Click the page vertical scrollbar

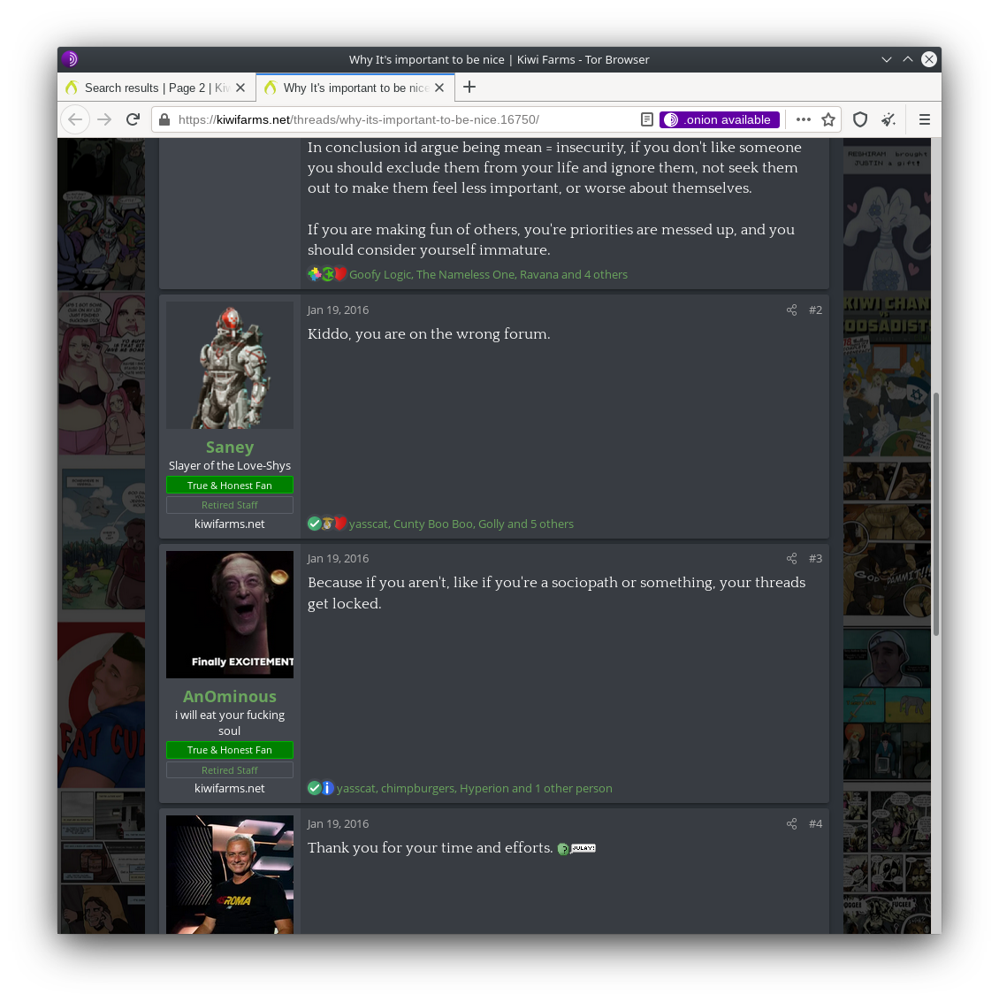[935, 513]
